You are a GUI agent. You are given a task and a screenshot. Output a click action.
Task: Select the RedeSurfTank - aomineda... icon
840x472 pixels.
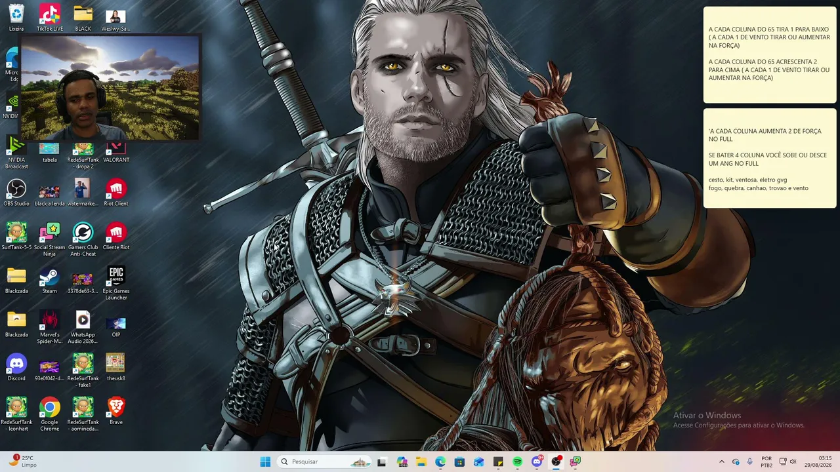[x=83, y=414]
